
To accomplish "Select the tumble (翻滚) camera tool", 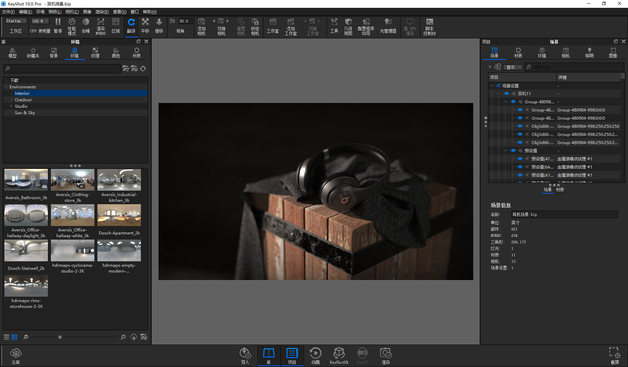I will pos(131,22).
